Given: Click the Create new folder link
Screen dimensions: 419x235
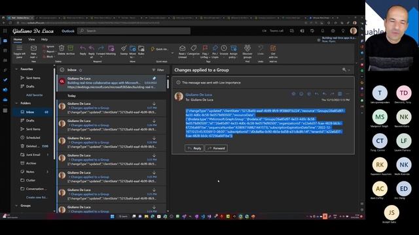Looking at the screenshot, I should pyautogui.click(x=37, y=197).
